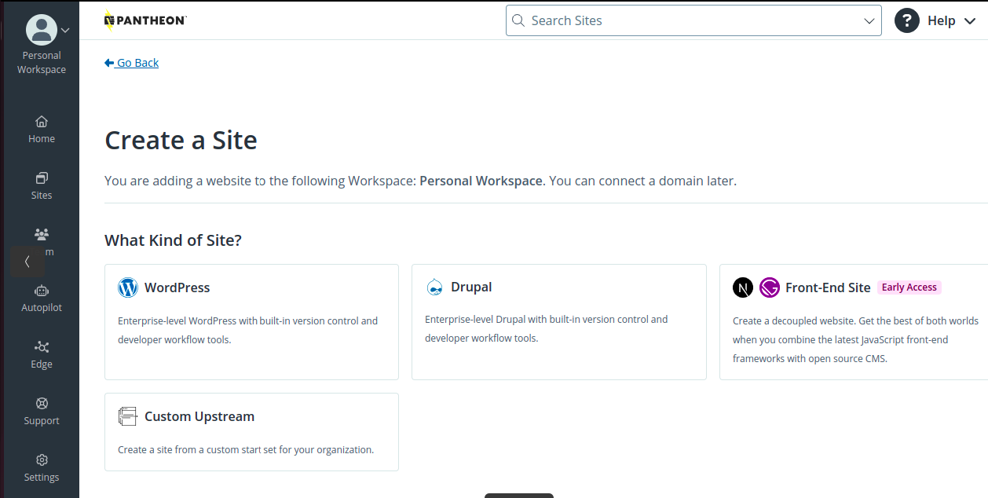Viewport: 988px width, 498px height.
Task: Choose the WordPress site card
Action: coord(251,322)
